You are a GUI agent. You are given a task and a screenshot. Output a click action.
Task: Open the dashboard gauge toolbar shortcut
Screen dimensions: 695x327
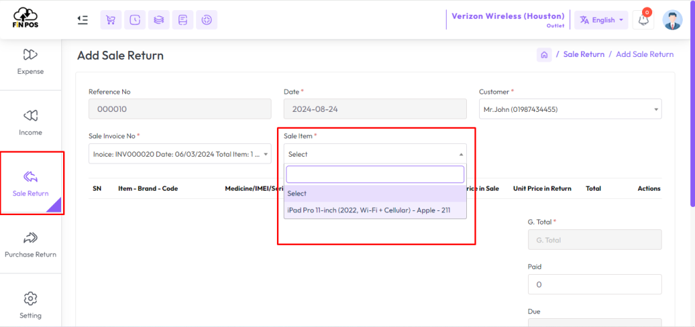[206, 20]
